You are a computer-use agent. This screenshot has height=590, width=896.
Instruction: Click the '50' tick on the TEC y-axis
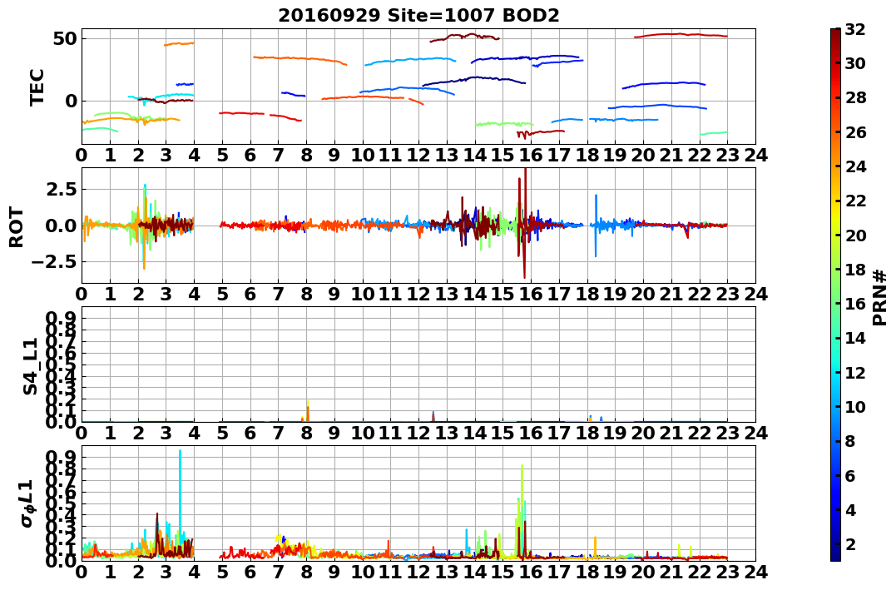pos(63,39)
